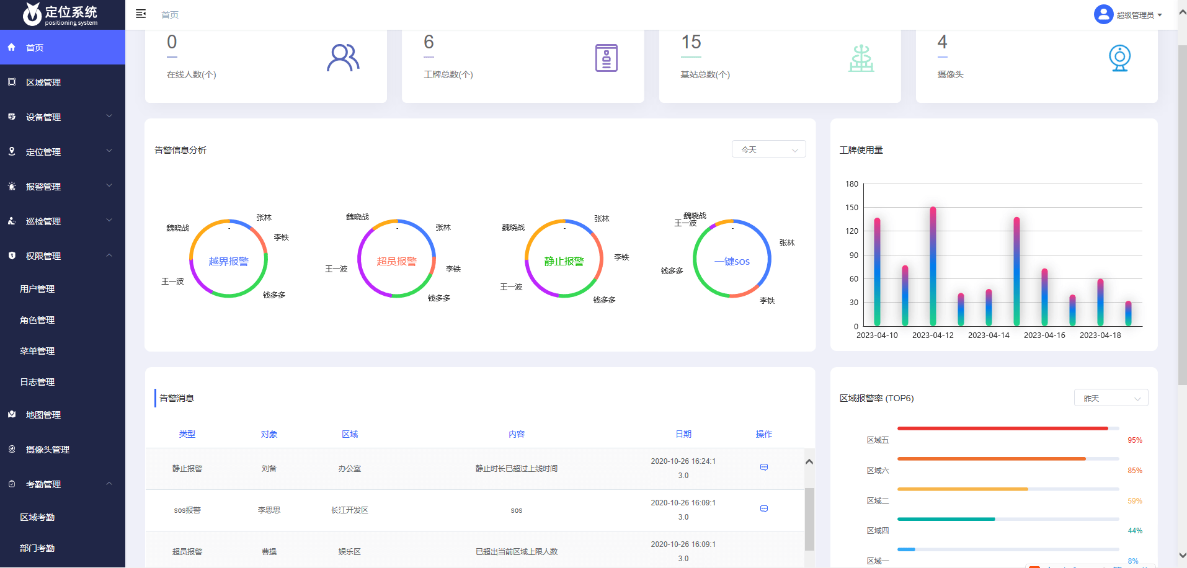The height and width of the screenshot is (568, 1187).
Task: Click the super admin avatar icon
Action: [1103, 14]
